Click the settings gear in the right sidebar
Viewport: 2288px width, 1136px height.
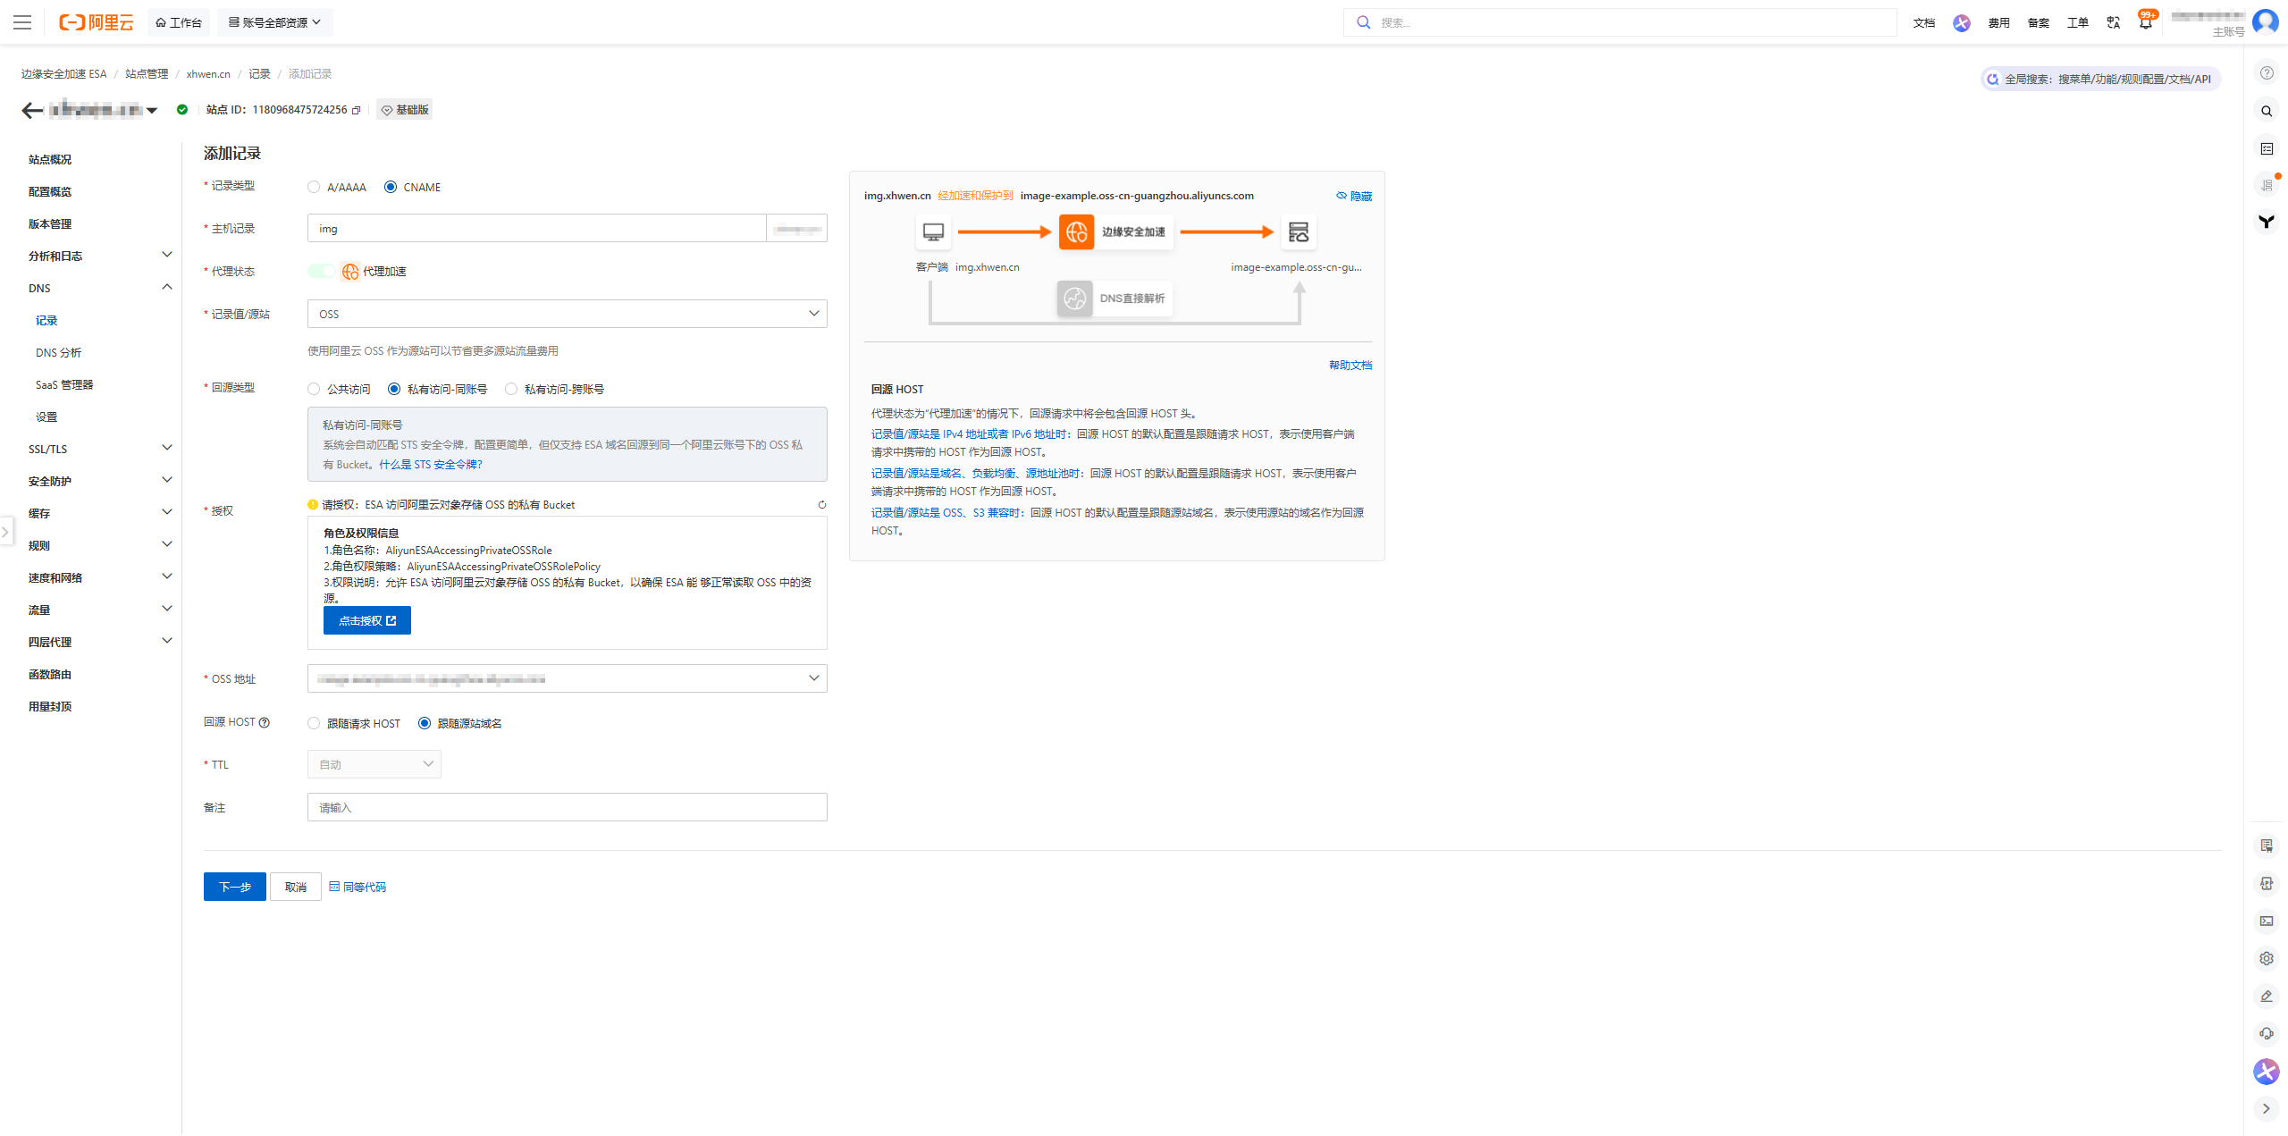(2267, 958)
